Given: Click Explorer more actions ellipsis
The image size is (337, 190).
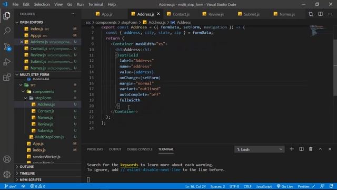Looking at the screenshot, I should point(74,14).
